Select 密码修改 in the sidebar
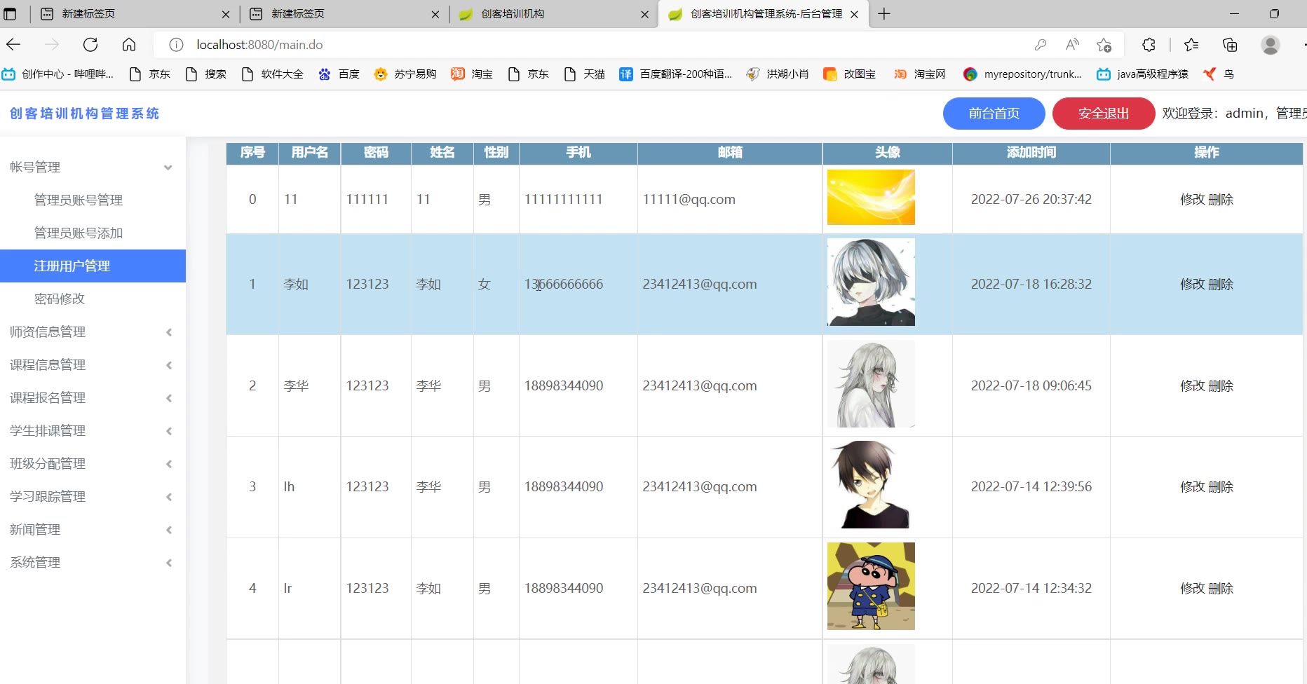Viewport: 1307px width, 684px height. click(x=93, y=299)
